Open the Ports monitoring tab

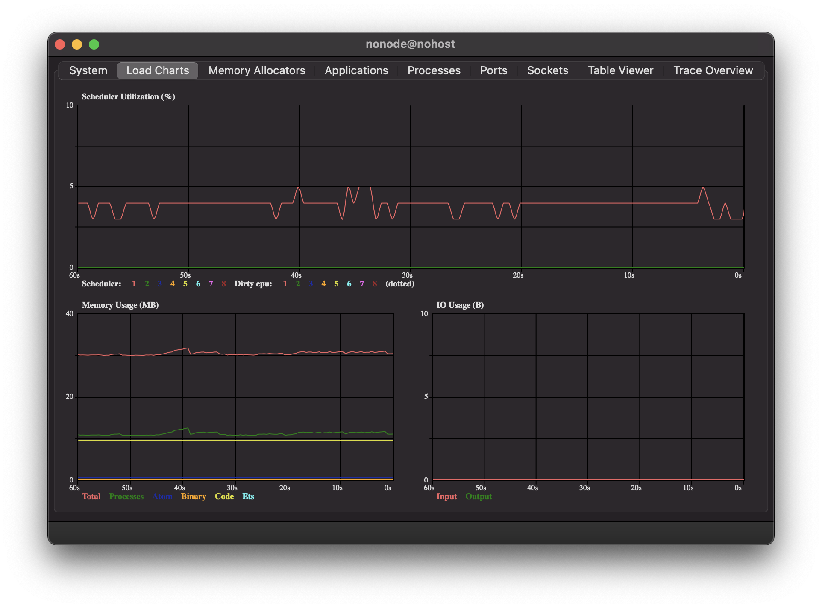[494, 71]
